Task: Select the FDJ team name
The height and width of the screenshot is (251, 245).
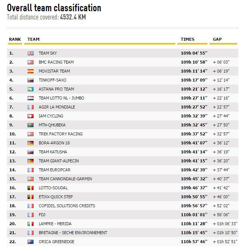Action: pyautogui.click(x=42, y=215)
